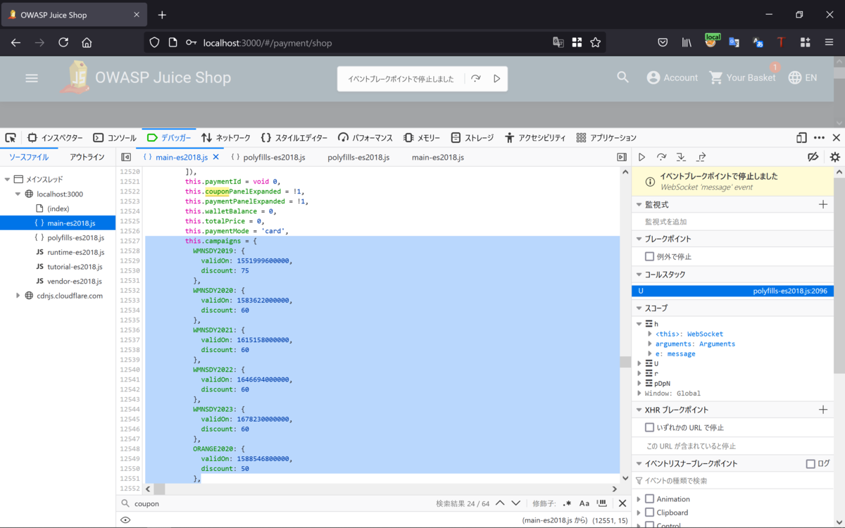
Task: Open a new browser tab
Action: click(162, 15)
